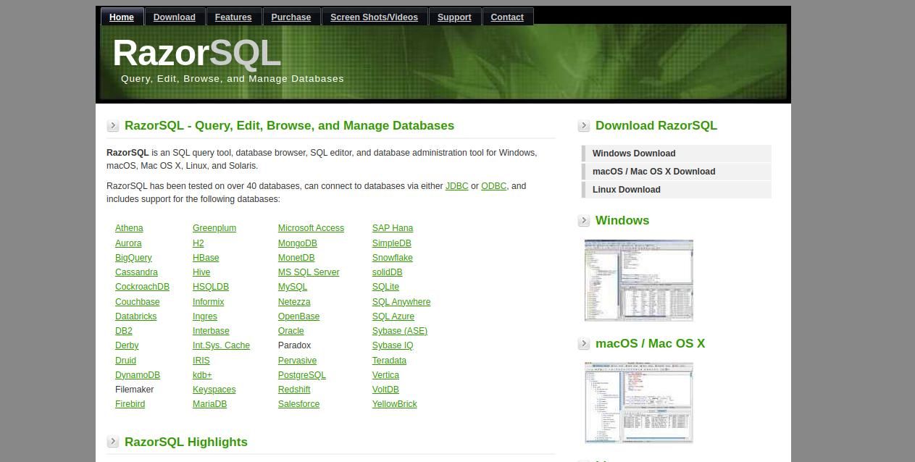Open the CockroachDB link

142,287
